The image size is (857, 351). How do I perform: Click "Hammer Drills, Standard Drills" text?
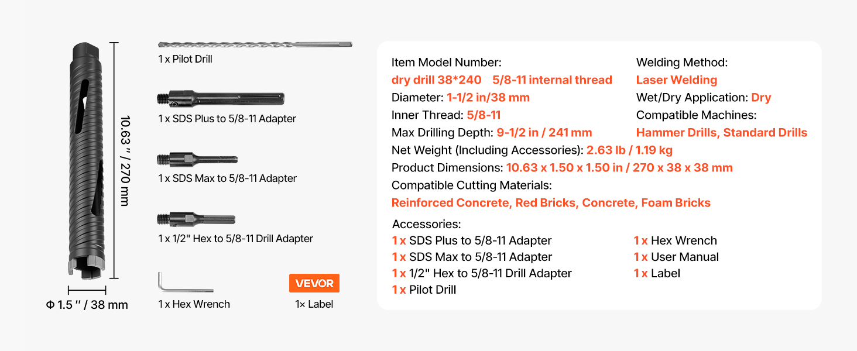[721, 133]
